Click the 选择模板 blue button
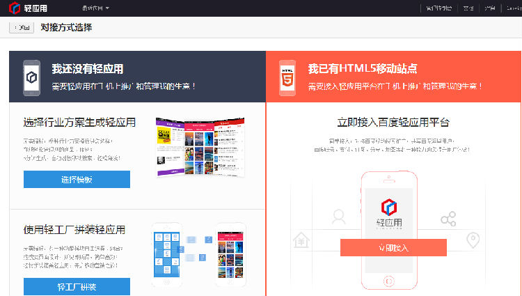 click(77, 180)
